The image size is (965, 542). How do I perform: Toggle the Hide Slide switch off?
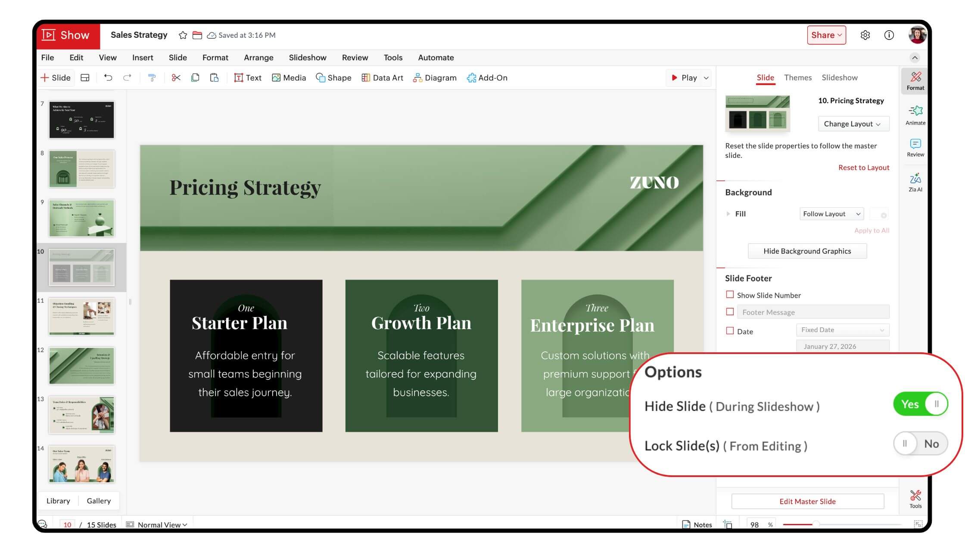click(920, 404)
